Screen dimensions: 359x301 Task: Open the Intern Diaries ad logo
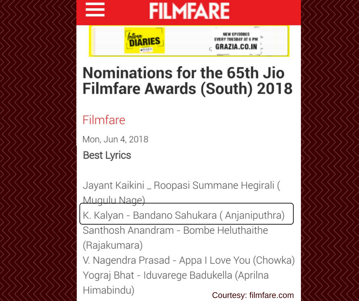(x=144, y=40)
